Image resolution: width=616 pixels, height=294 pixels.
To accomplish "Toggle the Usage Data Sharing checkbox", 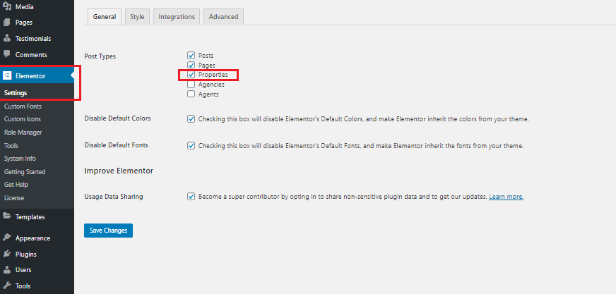I will 191,197.
